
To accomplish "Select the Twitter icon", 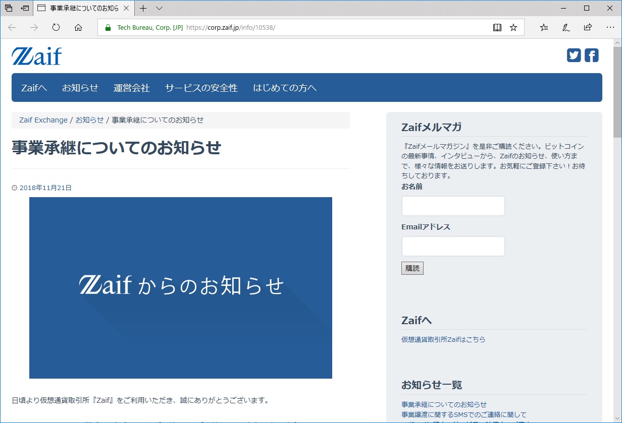I will 573,55.
